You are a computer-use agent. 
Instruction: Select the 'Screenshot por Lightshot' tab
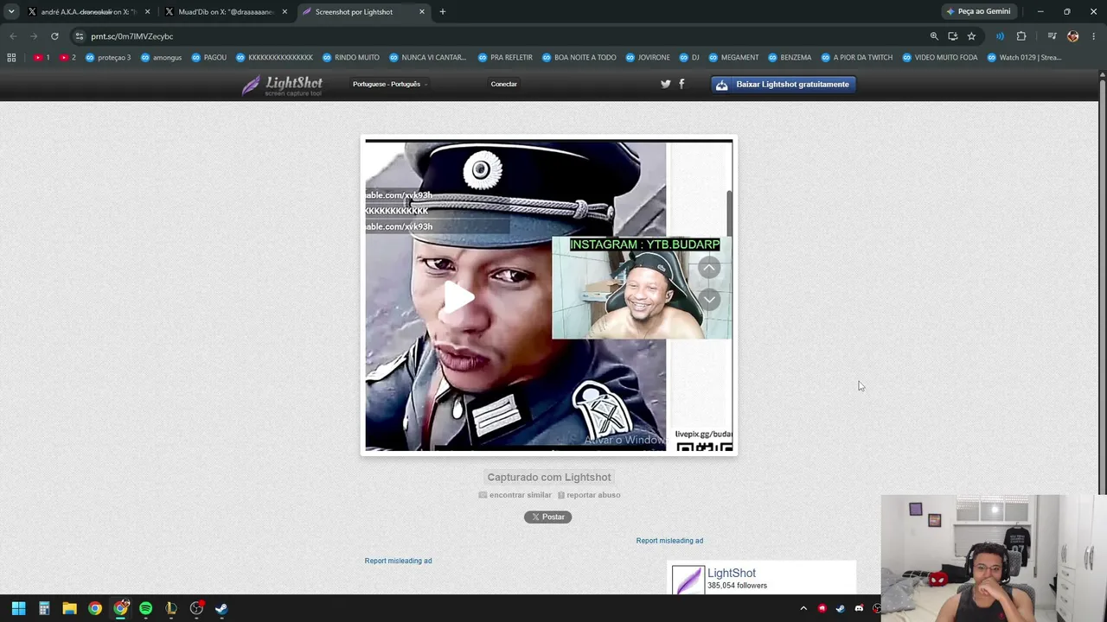[x=363, y=12]
